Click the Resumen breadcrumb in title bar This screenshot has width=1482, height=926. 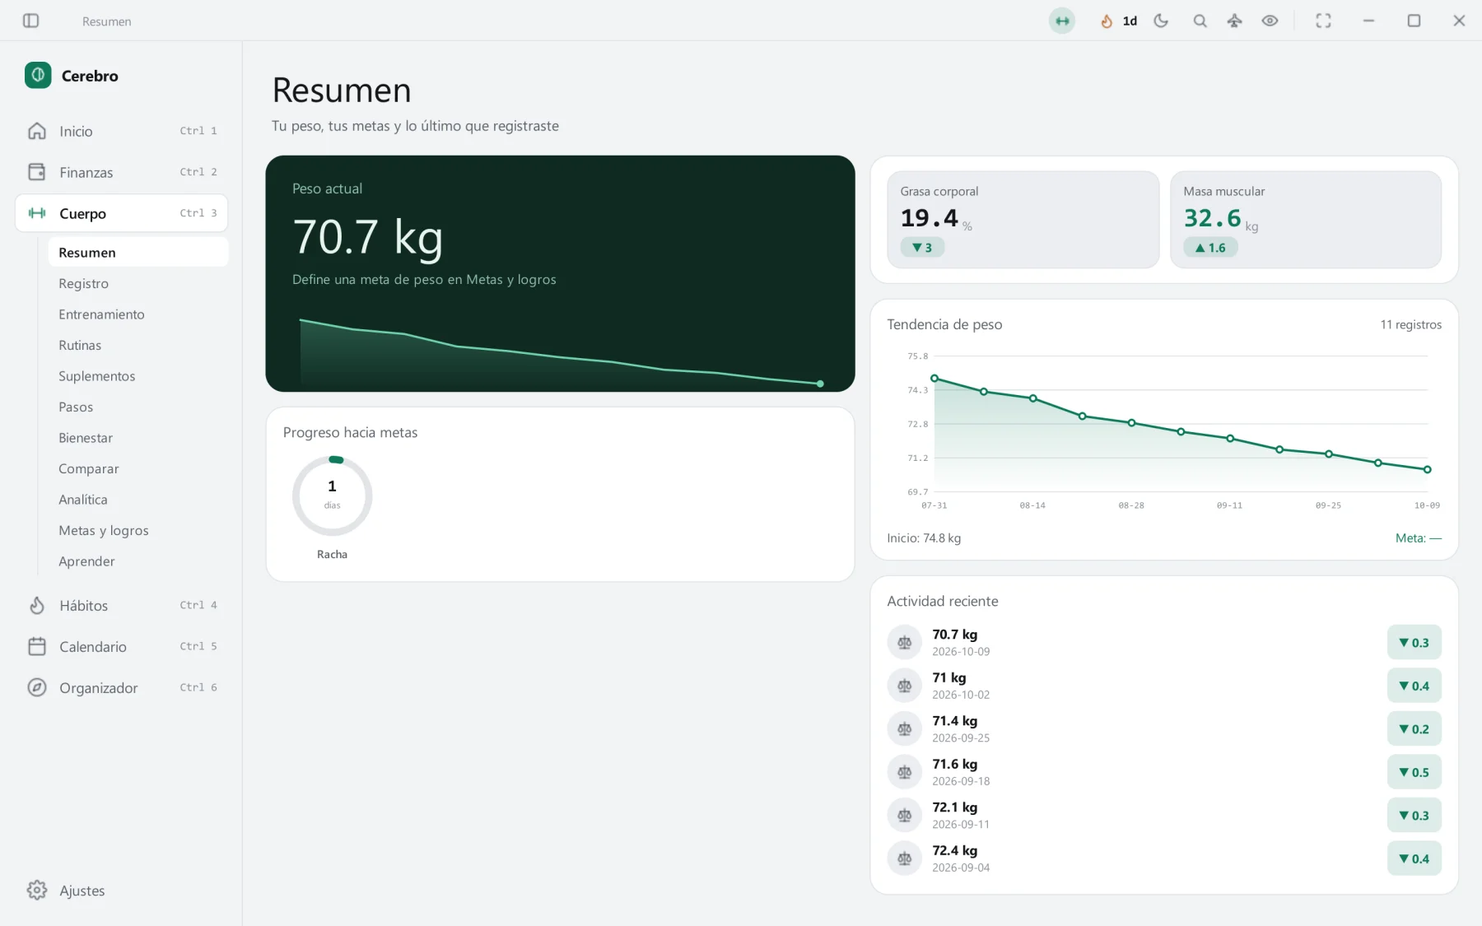(106, 21)
